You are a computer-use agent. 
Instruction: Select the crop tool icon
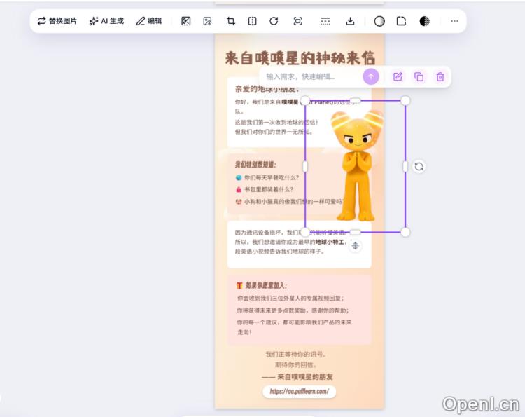point(231,21)
